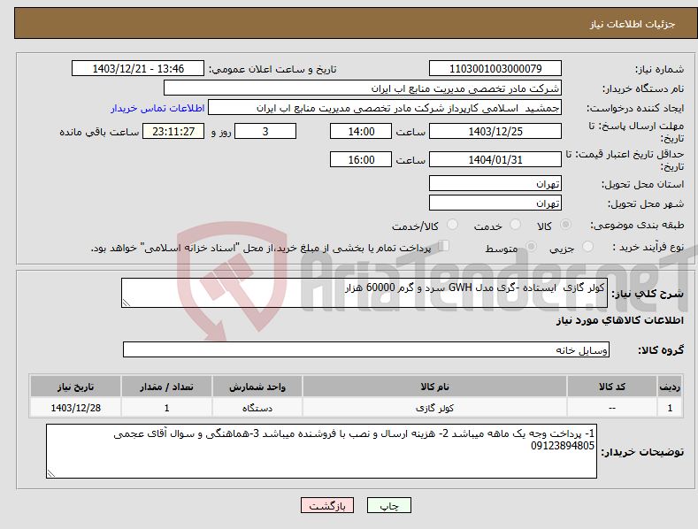Click the buyer organization name field

[363, 88]
